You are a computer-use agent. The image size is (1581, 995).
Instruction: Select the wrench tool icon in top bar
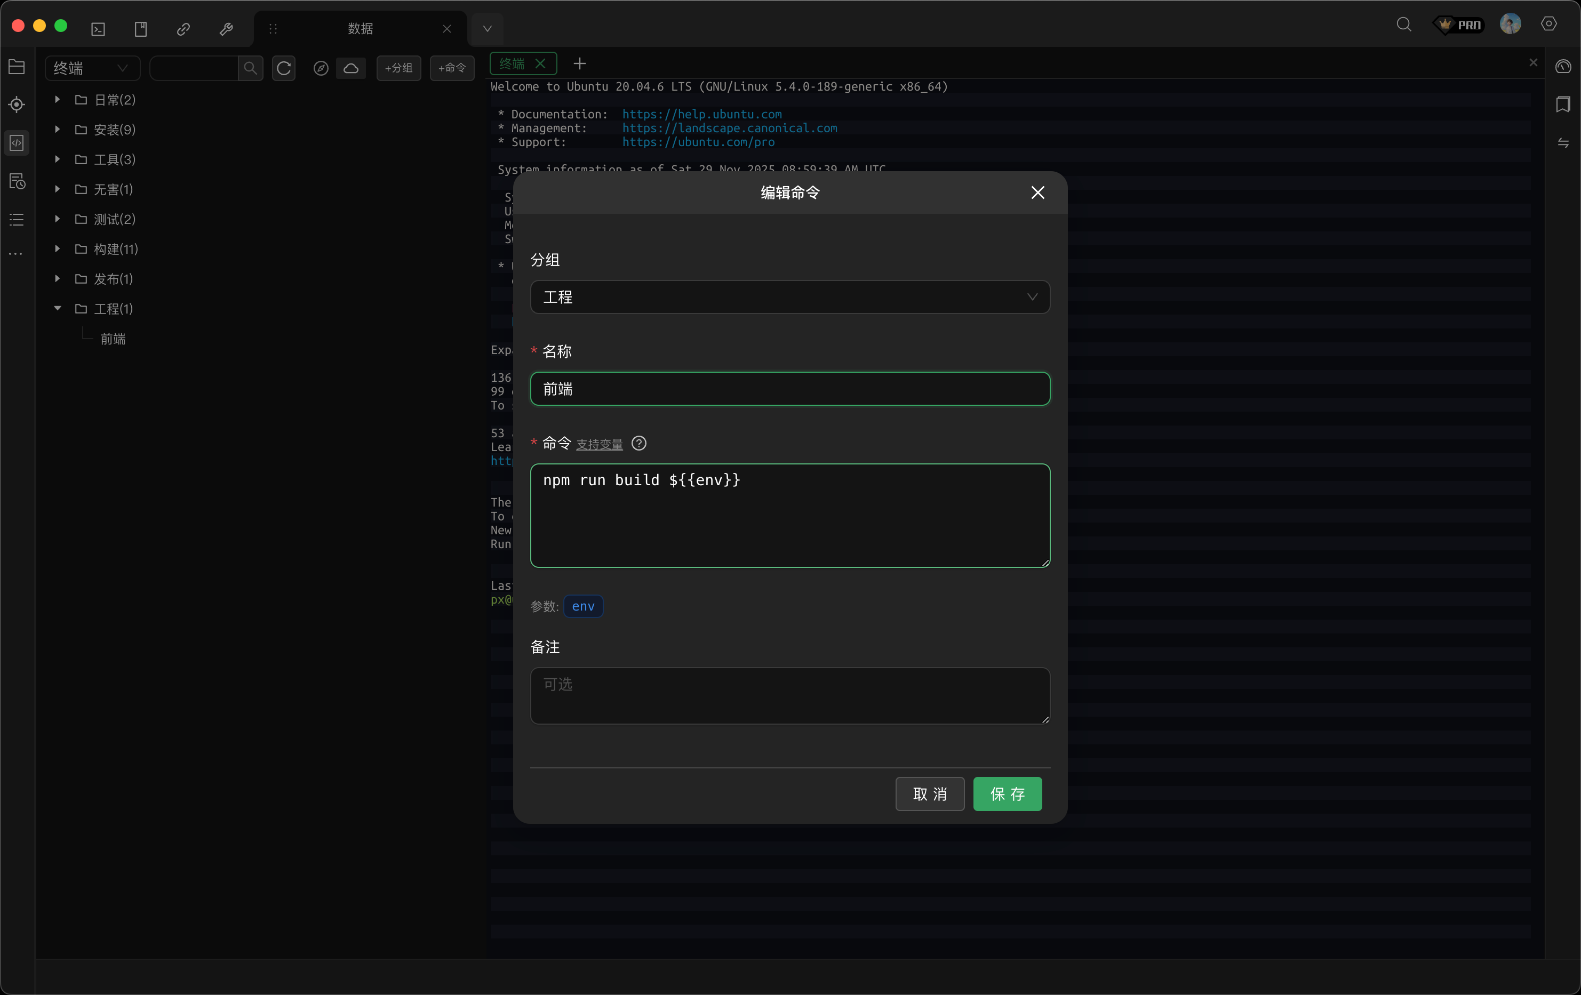[226, 29]
